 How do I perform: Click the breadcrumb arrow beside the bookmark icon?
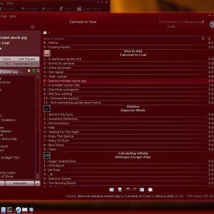(x=49, y=33)
